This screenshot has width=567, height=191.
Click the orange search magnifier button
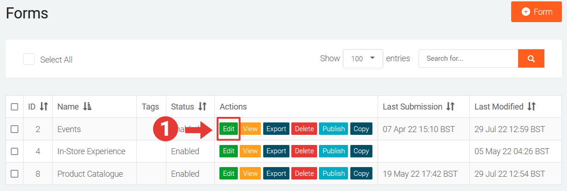pyautogui.click(x=531, y=58)
